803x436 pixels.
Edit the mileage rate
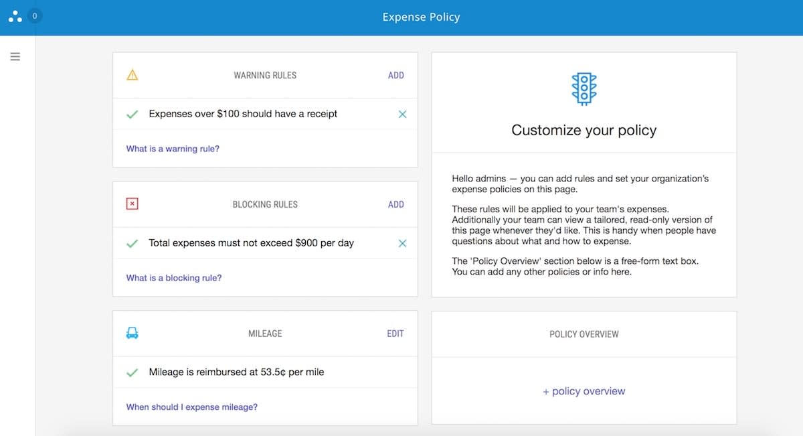click(x=395, y=334)
